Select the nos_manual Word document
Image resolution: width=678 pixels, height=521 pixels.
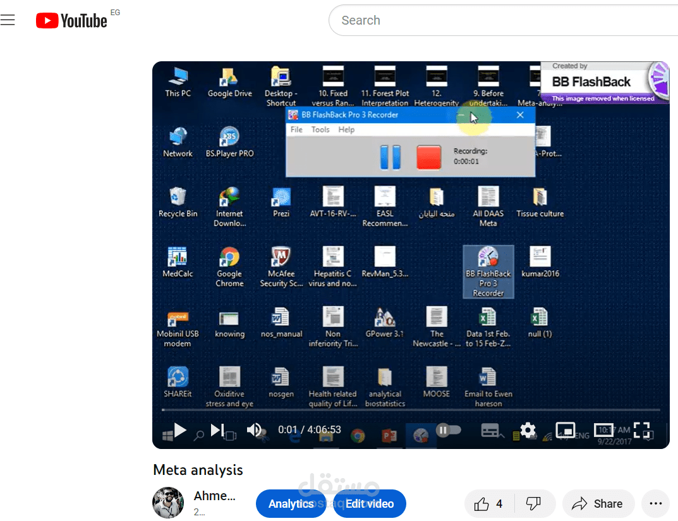[x=281, y=322]
